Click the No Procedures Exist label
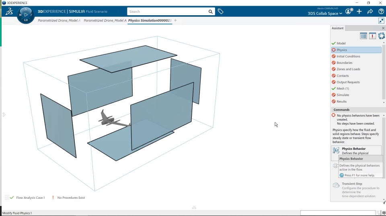Viewport: 386px width, 216px height. (71, 198)
